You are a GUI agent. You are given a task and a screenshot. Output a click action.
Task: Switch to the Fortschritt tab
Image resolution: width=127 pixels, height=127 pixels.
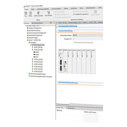coord(70,108)
